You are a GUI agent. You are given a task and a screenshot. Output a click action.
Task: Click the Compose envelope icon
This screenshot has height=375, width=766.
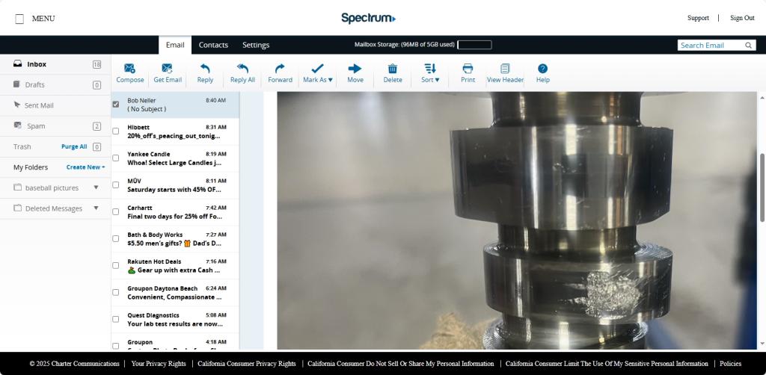coord(129,68)
